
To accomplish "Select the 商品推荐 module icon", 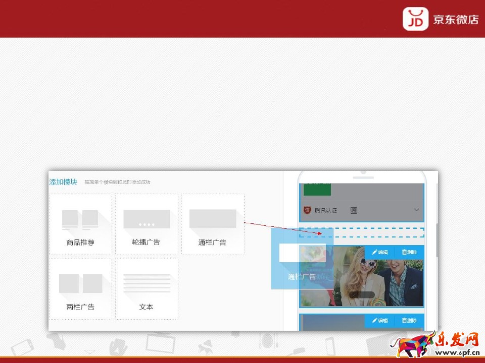I will click(80, 220).
